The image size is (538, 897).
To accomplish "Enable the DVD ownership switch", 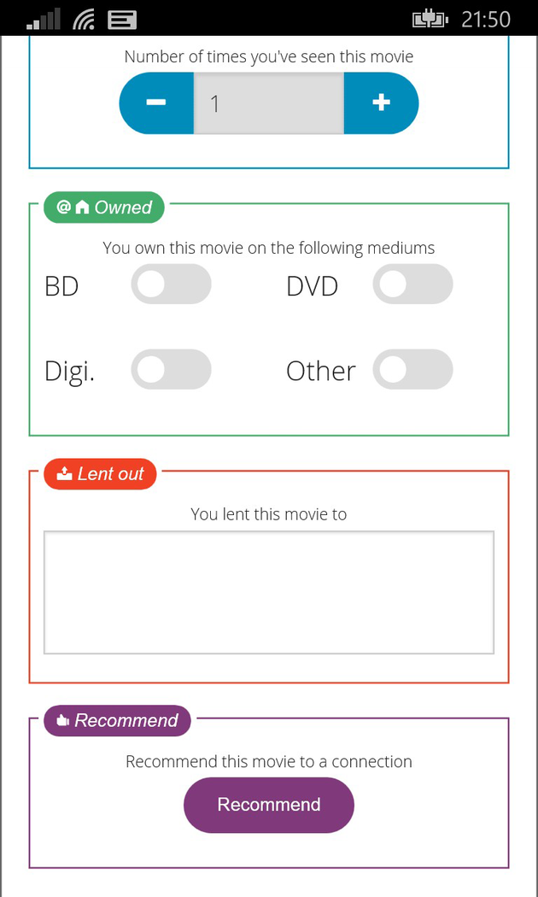I will 412,284.
